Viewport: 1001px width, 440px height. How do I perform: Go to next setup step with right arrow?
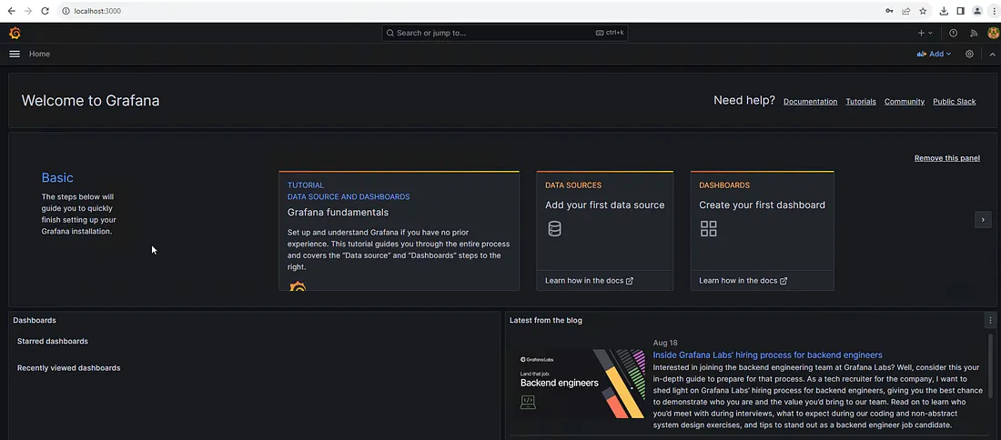click(982, 219)
